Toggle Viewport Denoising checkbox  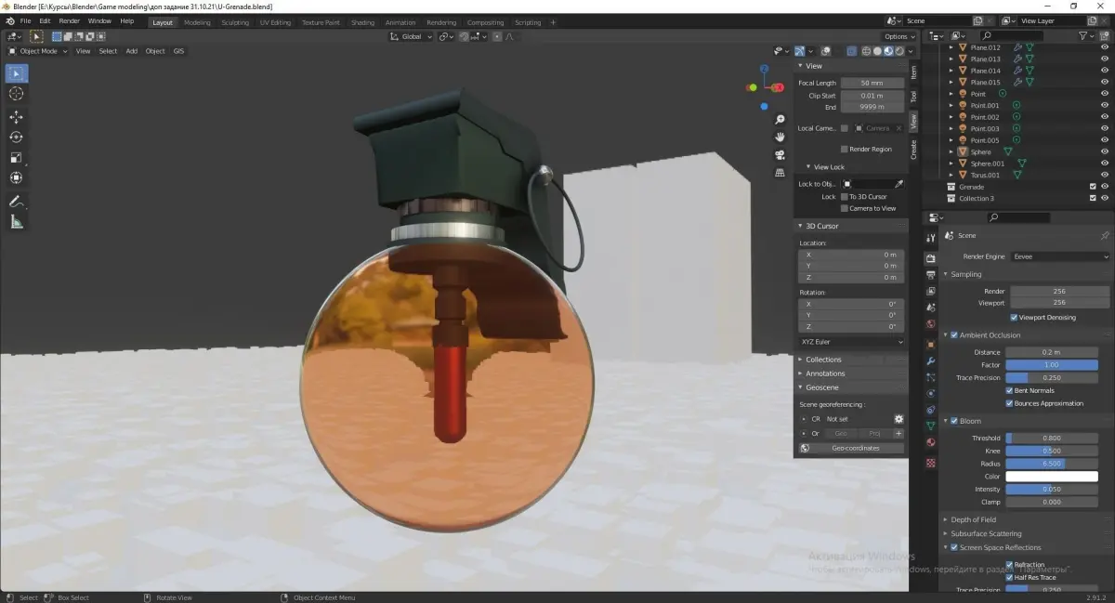[x=1014, y=318]
